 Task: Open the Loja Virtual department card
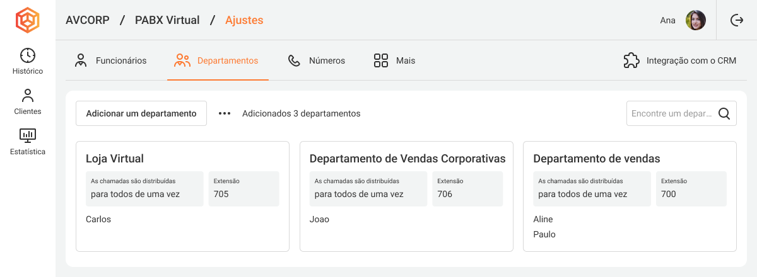point(115,159)
